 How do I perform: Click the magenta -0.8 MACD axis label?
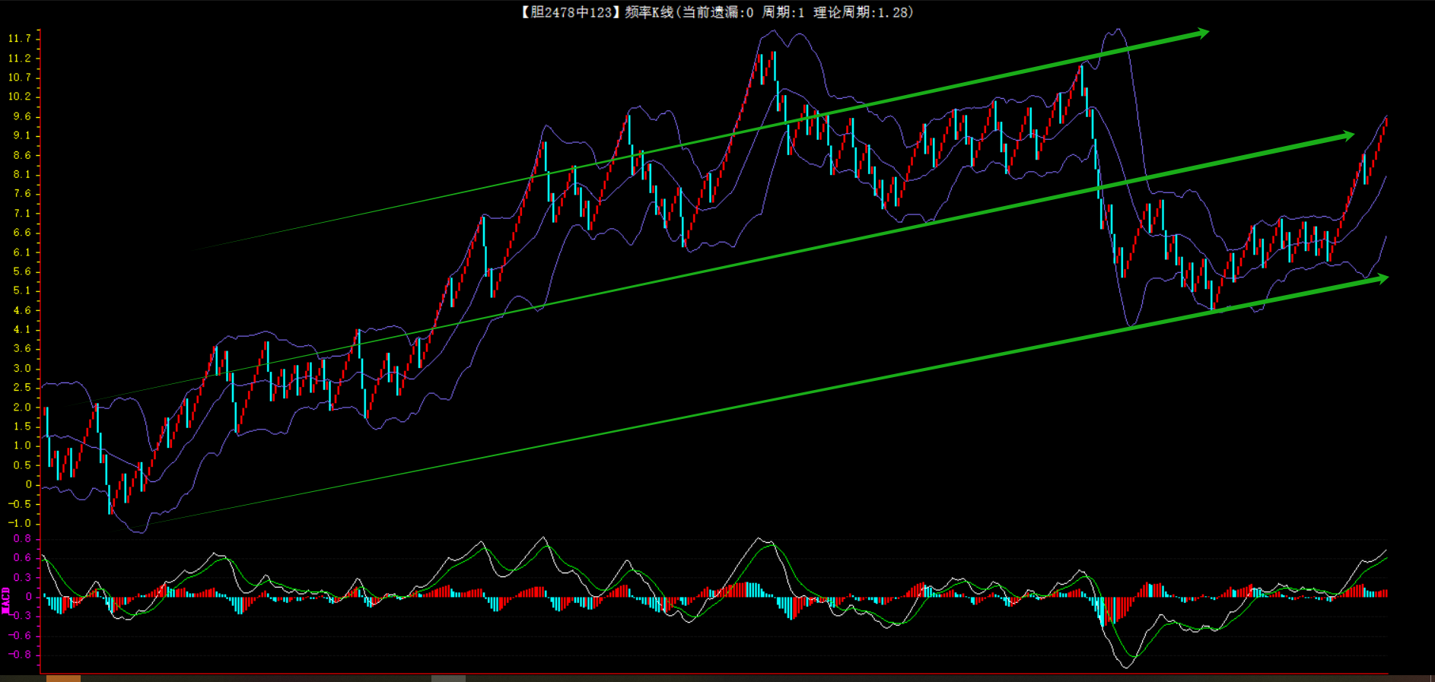point(20,655)
